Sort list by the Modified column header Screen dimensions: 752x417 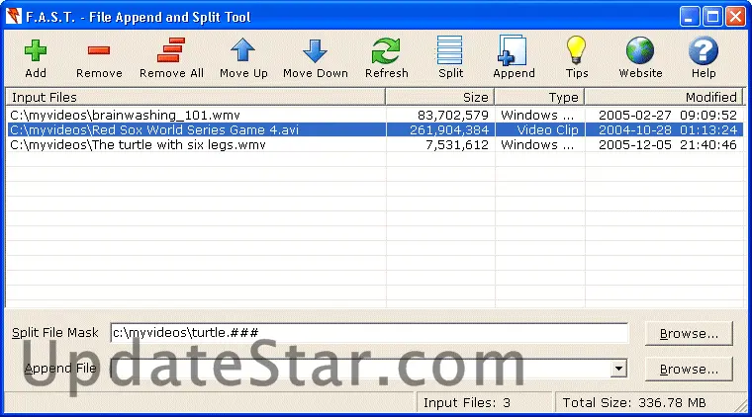point(664,97)
